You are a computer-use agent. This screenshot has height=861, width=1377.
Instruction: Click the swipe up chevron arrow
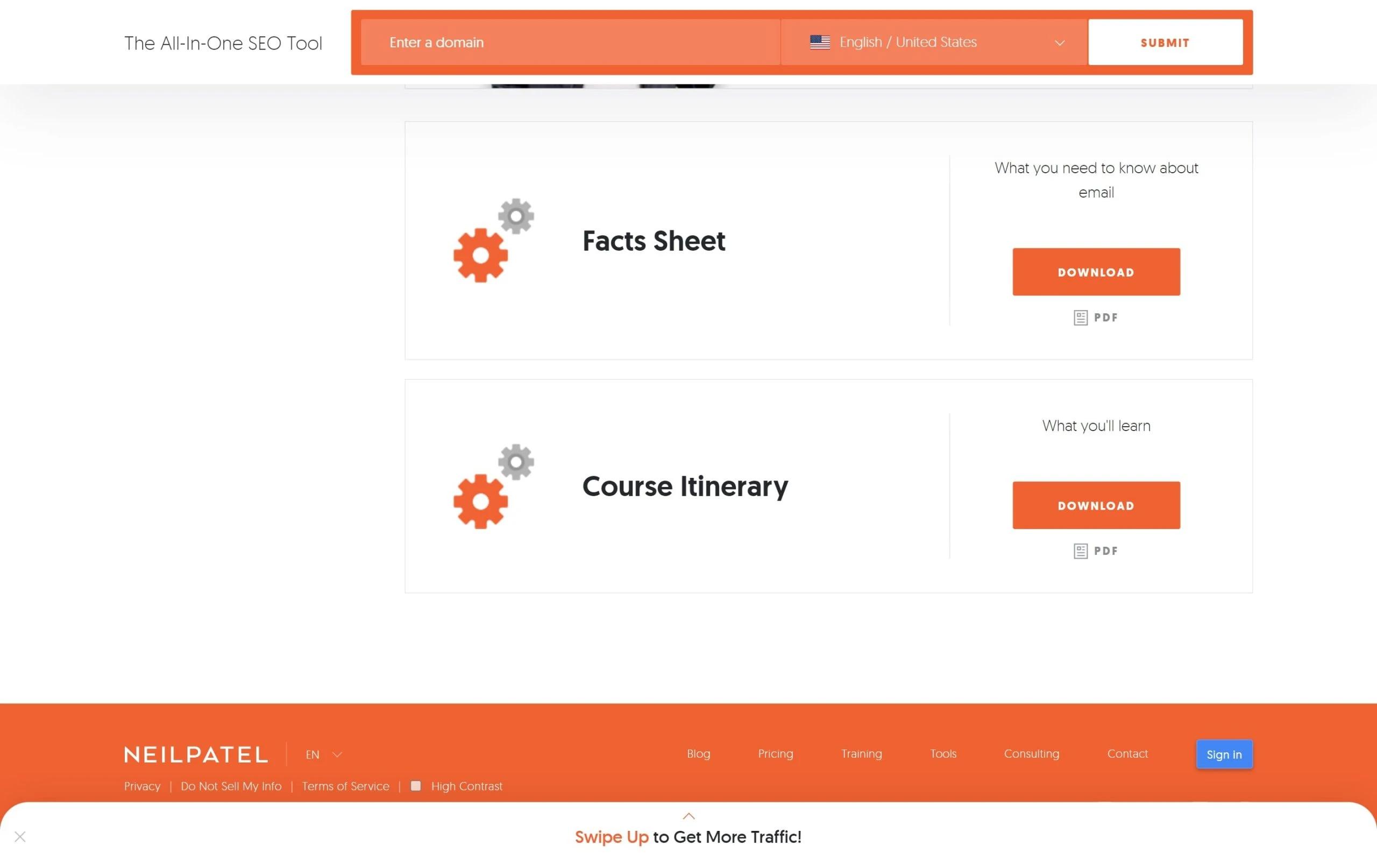coord(688,816)
